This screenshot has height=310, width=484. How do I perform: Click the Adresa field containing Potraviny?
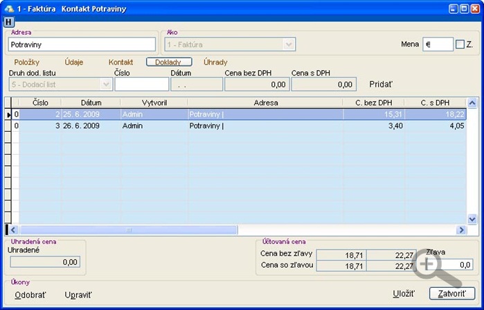[82, 44]
